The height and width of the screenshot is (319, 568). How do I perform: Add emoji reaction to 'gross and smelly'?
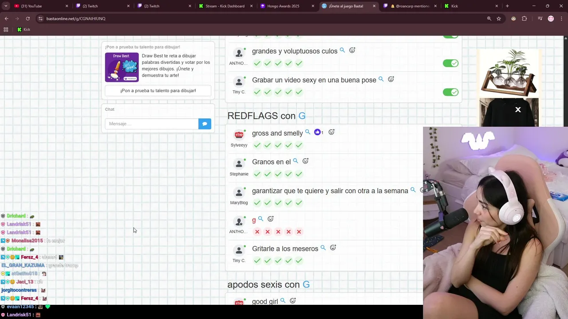point(331,132)
